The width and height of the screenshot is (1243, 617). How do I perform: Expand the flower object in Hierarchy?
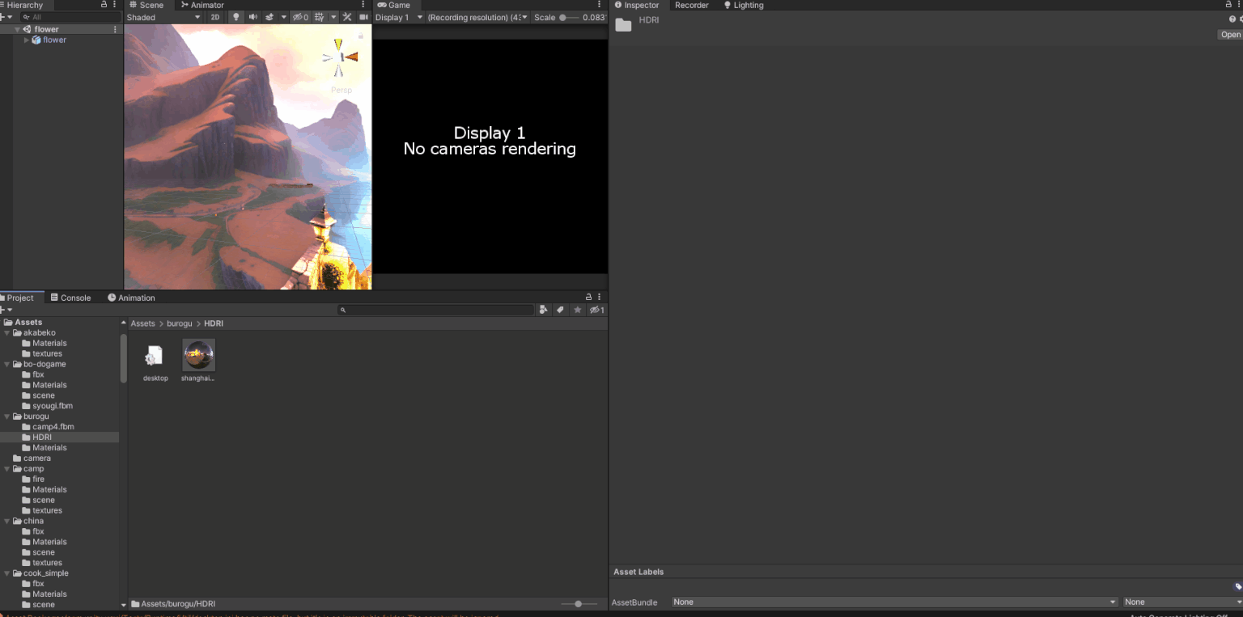[x=25, y=40]
